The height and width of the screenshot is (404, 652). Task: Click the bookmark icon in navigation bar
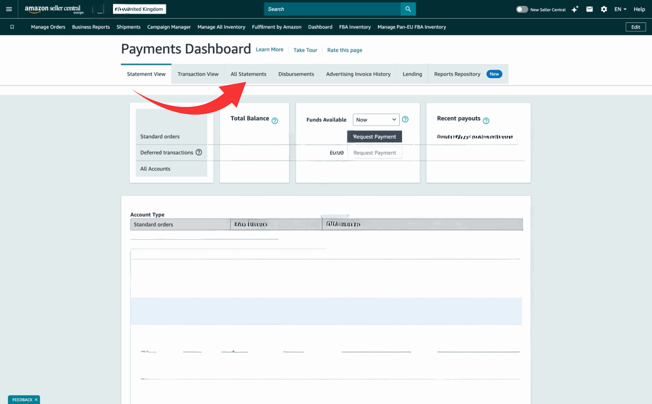(x=12, y=27)
